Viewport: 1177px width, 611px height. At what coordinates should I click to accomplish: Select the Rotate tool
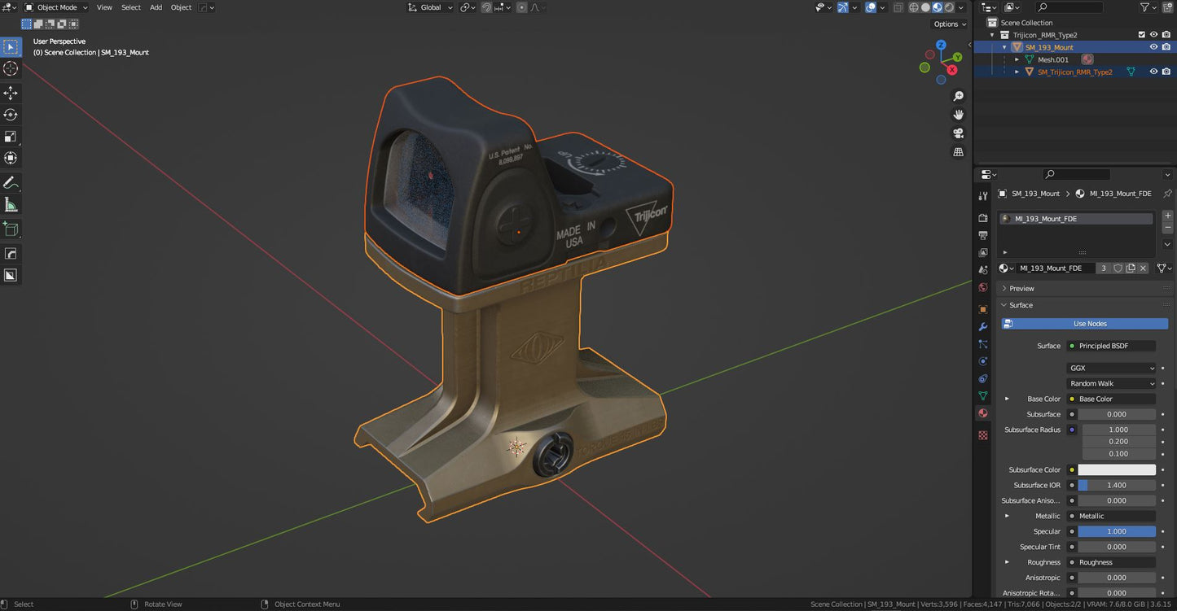click(x=11, y=115)
